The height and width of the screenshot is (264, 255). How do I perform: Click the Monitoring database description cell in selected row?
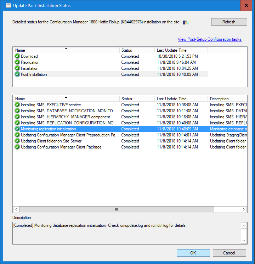(228, 129)
